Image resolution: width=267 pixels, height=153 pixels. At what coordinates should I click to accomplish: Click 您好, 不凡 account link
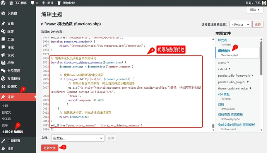pyautogui.click(x=253, y=3)
